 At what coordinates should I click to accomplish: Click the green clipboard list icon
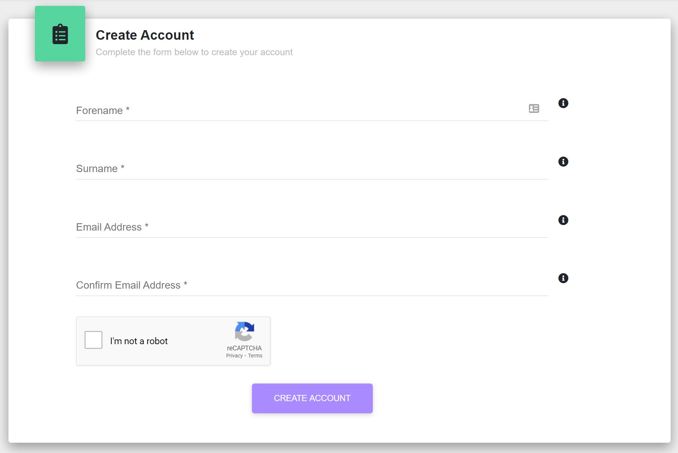pyautogui.click(x=60, y=34)
